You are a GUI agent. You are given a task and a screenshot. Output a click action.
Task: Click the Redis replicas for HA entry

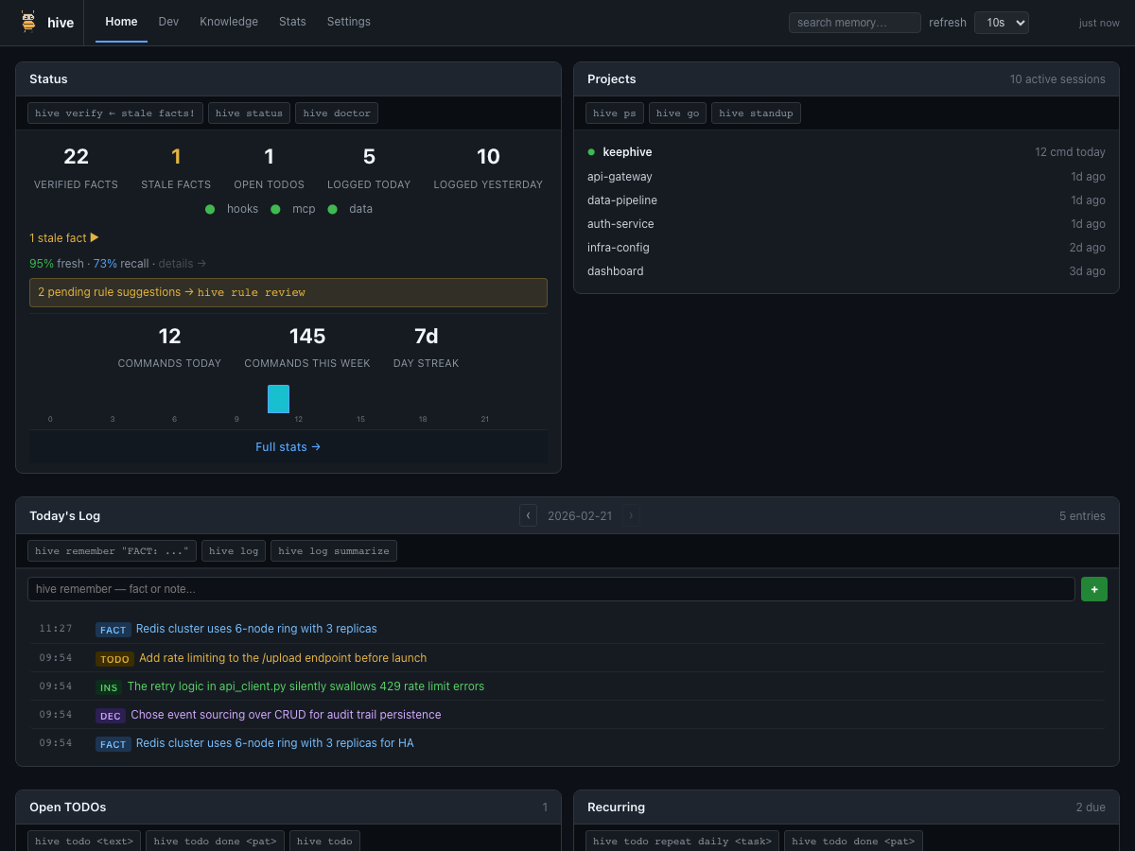coord(567,743)
